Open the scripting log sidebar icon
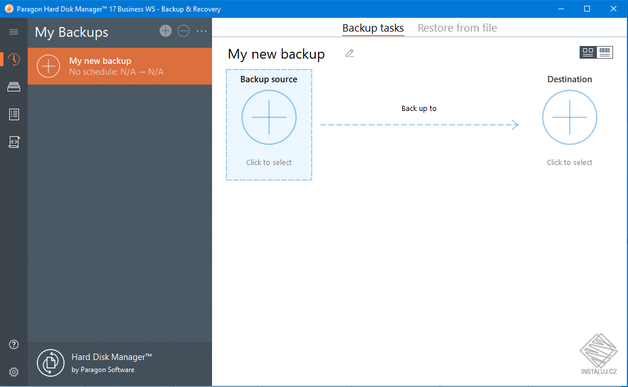The image size is (628, 387). pos(14,142)
